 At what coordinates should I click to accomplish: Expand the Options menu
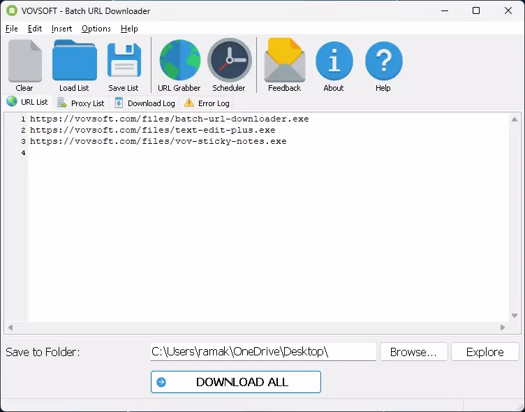pyautogui.click(x=96, y=29)
